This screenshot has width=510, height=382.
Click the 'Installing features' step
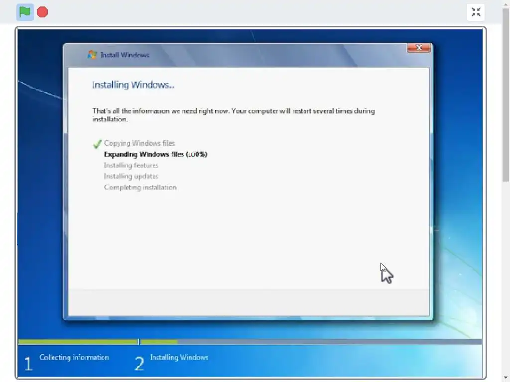(131, 165)
